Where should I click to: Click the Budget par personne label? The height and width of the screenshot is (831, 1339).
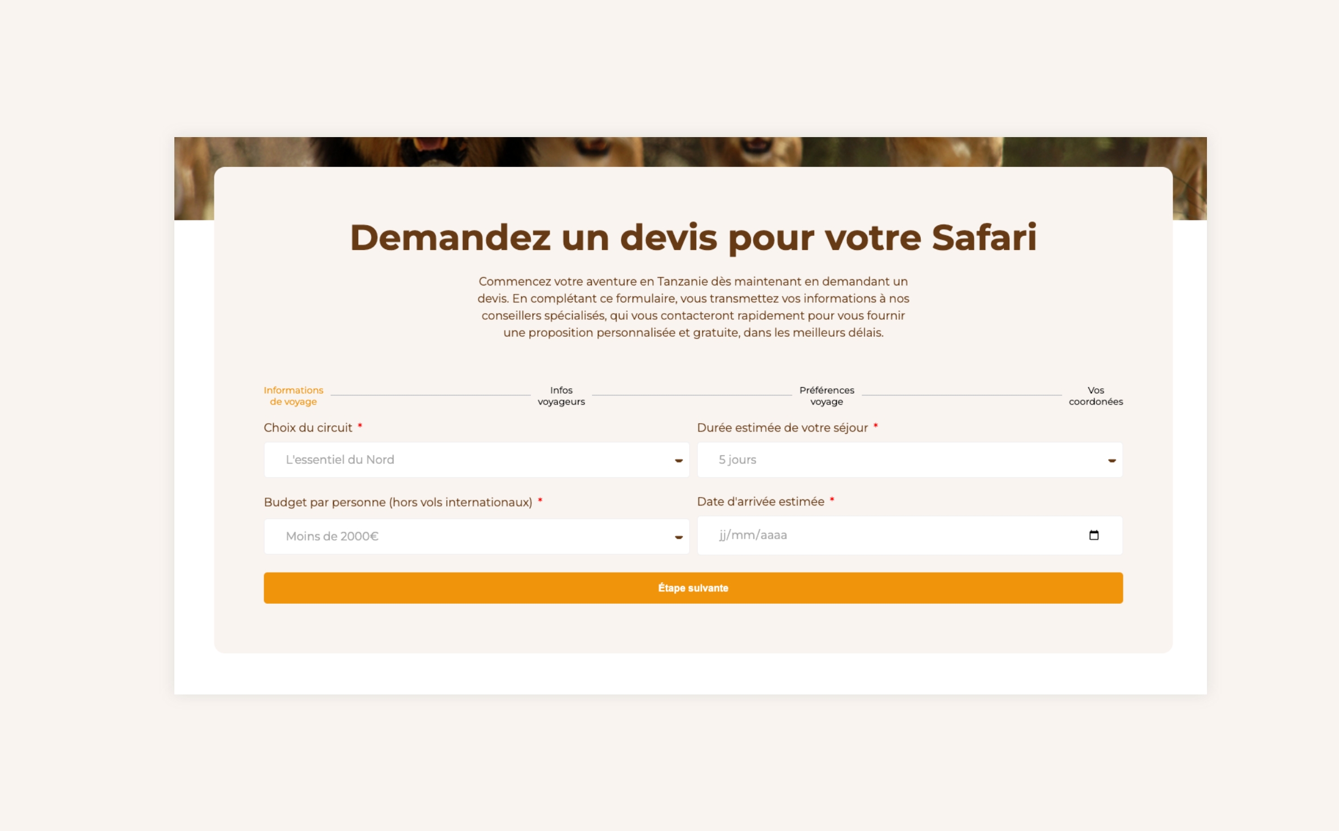(398, 502)
